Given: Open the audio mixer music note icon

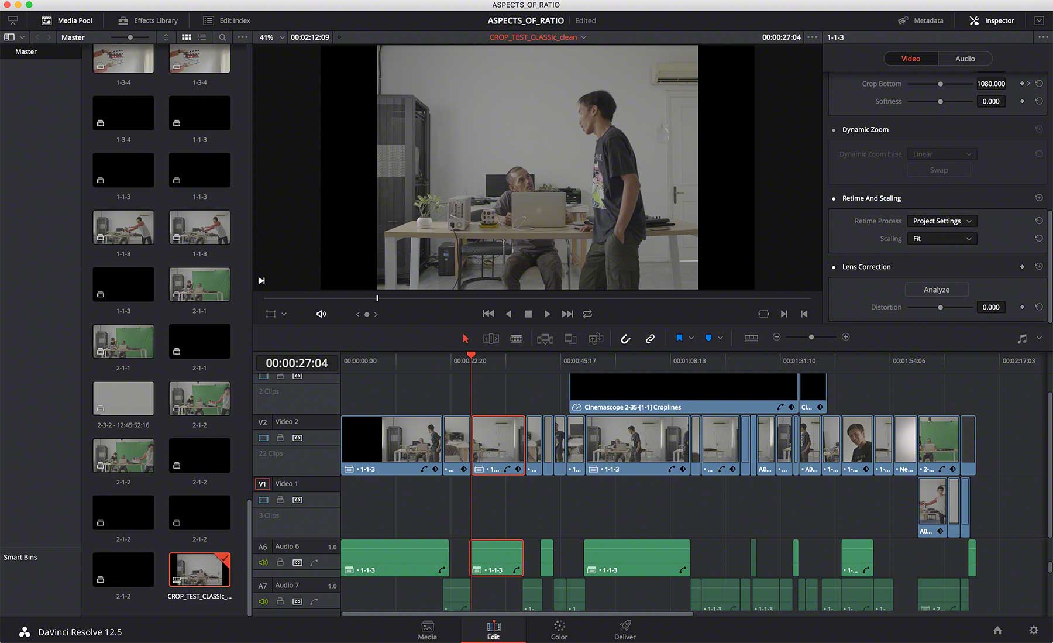Looking at the screenshot, I should click(x=1022, y=338).
